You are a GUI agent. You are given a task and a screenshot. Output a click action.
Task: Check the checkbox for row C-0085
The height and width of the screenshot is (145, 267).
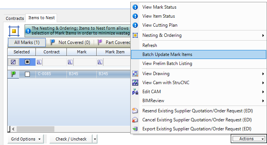(x=27, y=74)
